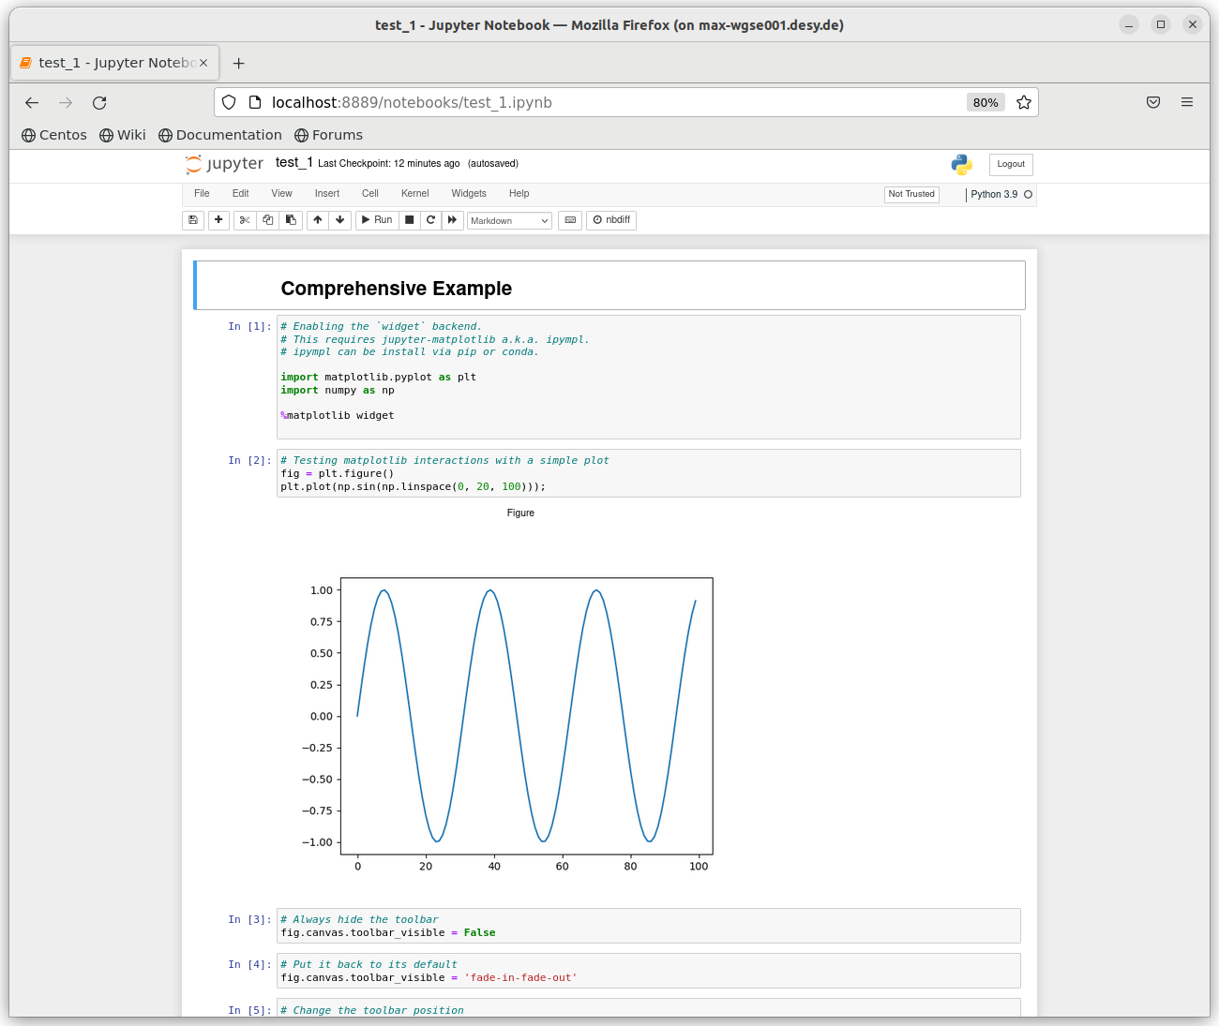1219x1026 pixels.
Task: Paste cells below using the clipboard icon
Action: pos(291,220)
